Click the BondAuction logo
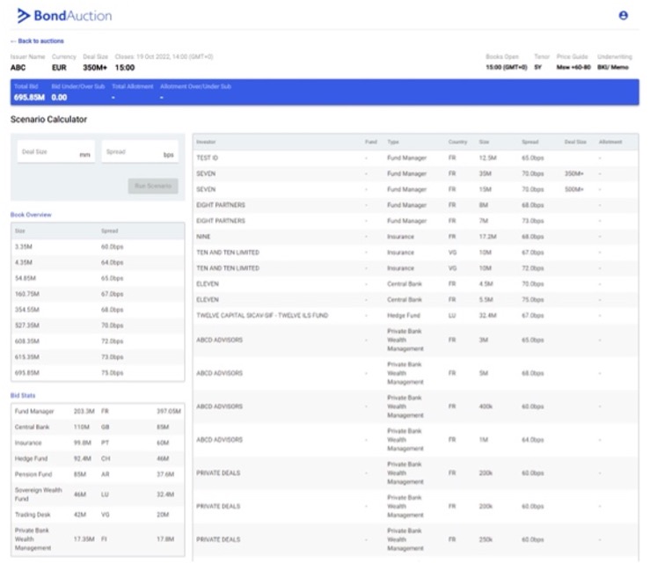 coord(65,16)
